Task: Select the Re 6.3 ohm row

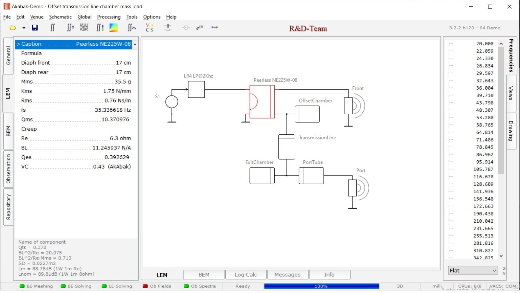Action: point(76,139)
